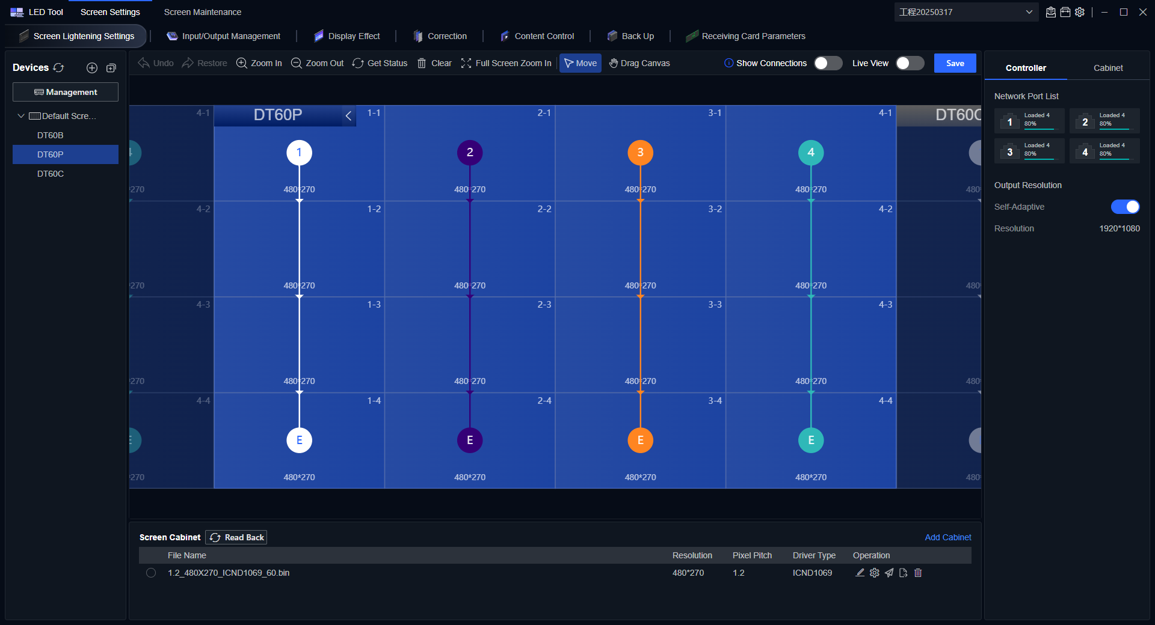This screenshot has width=1155, height=625.
Task: Disable the Self-Adaptive resolution toggle
Action: pyautogui.click(x=1125, y=207)
